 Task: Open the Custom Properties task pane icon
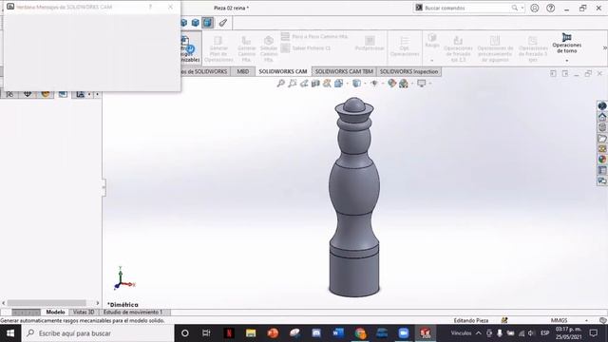[x=601, y=170]
